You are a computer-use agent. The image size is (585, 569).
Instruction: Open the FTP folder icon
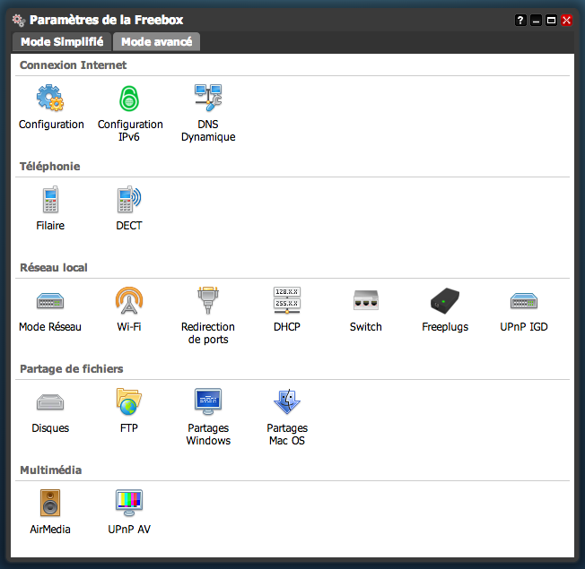pos(129,401)
